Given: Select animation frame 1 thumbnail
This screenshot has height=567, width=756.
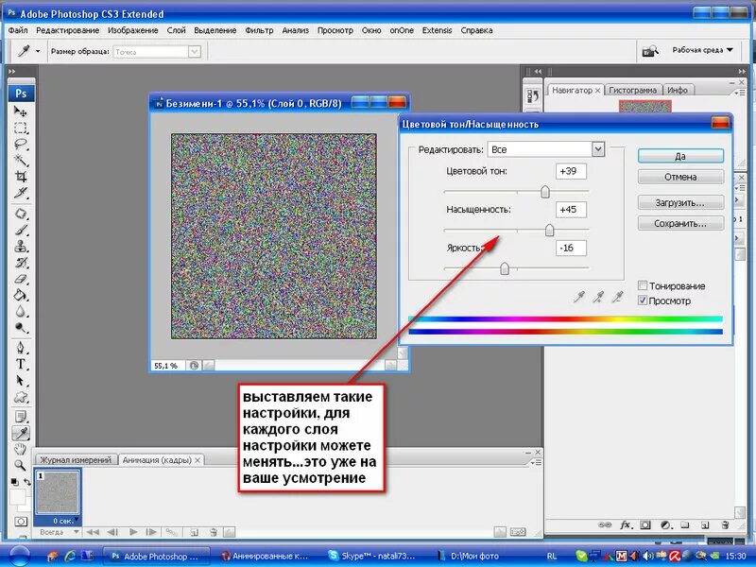Looking at the screenshot, I should click(58, 492).
